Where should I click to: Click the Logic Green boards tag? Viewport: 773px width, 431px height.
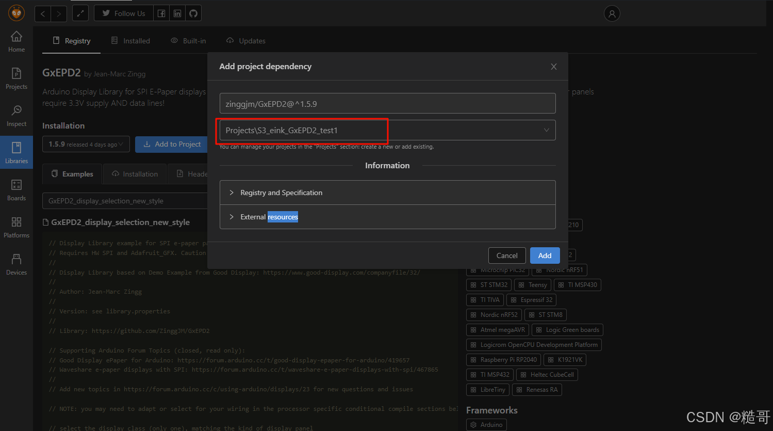pos(567,330)
